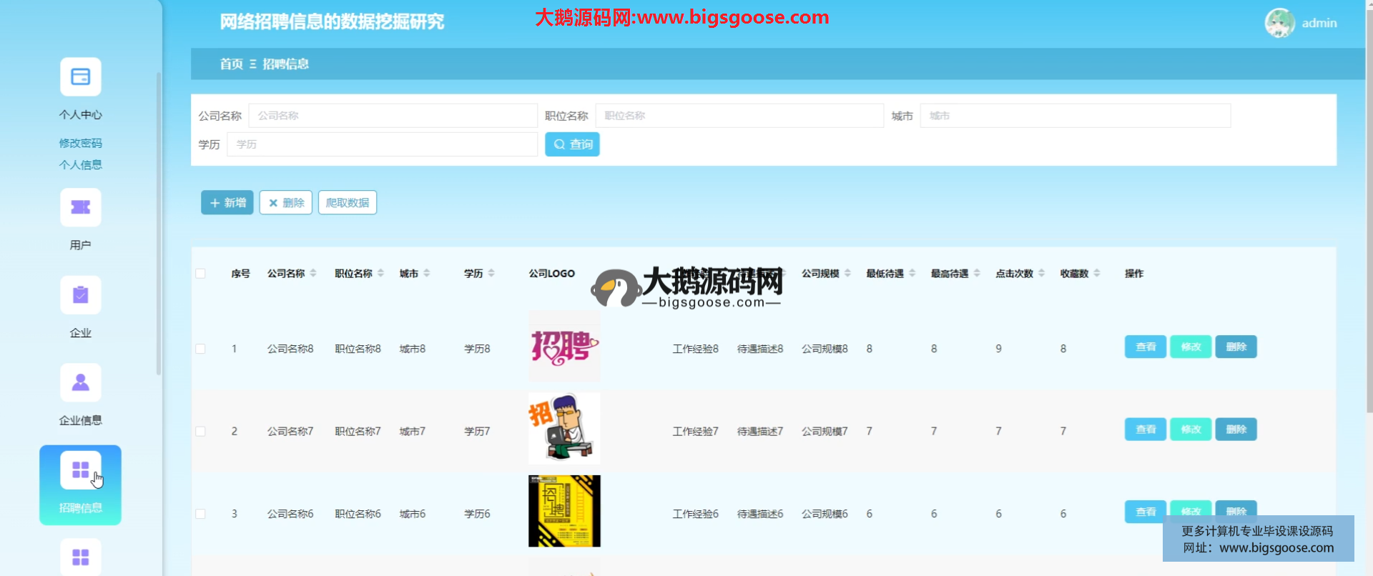Click the 查询 search button
Image resolution: width=1373 pixels, height=576 pixels.
[x=572, y=144]
